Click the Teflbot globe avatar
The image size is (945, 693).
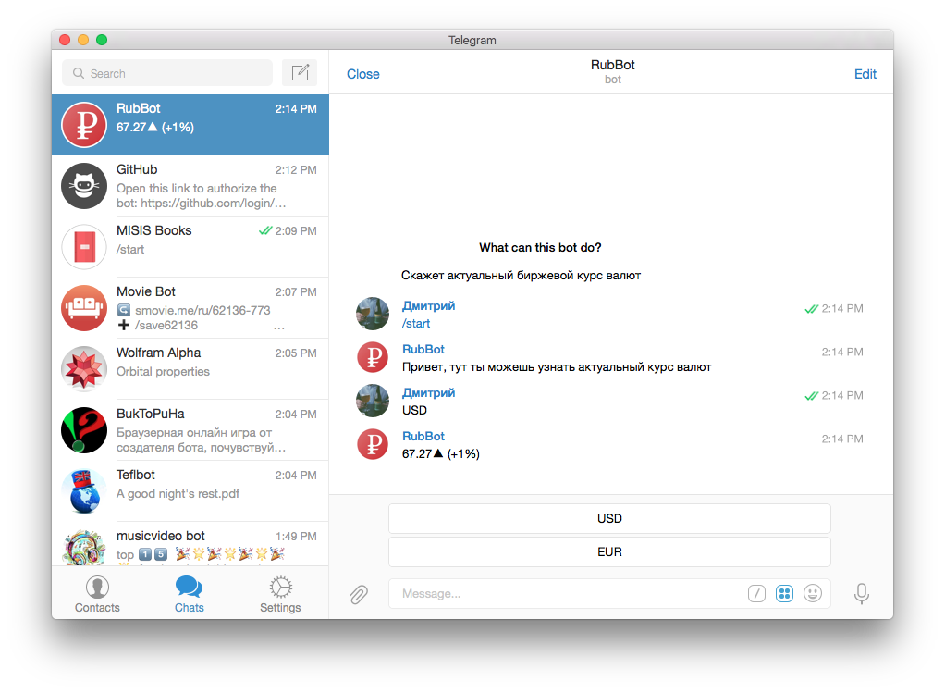click(x=84, y=491)
